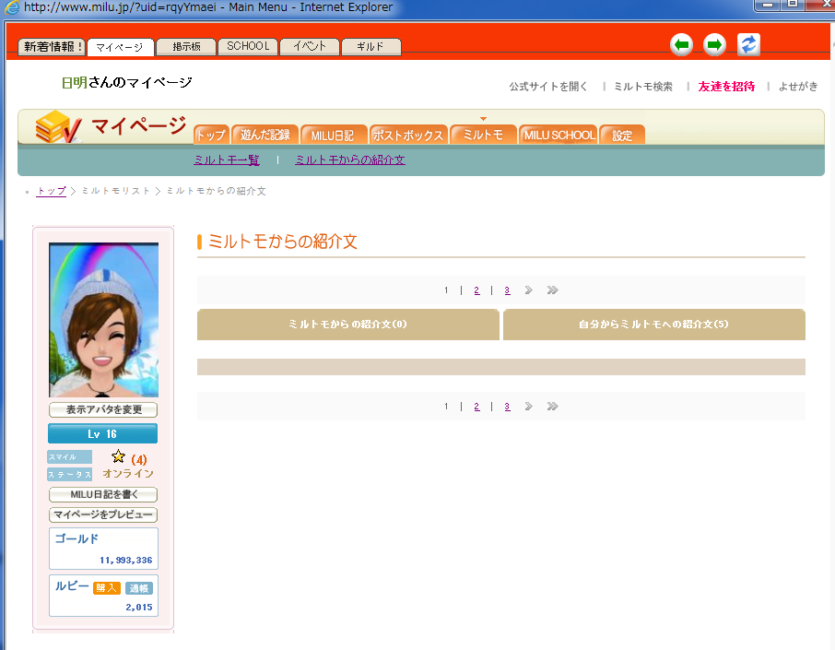Open the 友達を招待 link
The image size is (835, 650).
click(x=726, y=87)
